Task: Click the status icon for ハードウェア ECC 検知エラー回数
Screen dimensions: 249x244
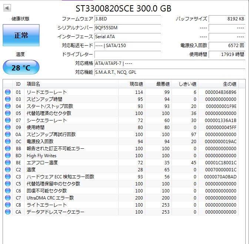Action: click(8, 177)
